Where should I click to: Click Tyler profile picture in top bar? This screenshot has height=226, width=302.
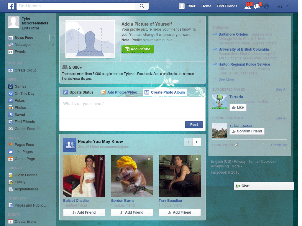click(x=182, y=6)
